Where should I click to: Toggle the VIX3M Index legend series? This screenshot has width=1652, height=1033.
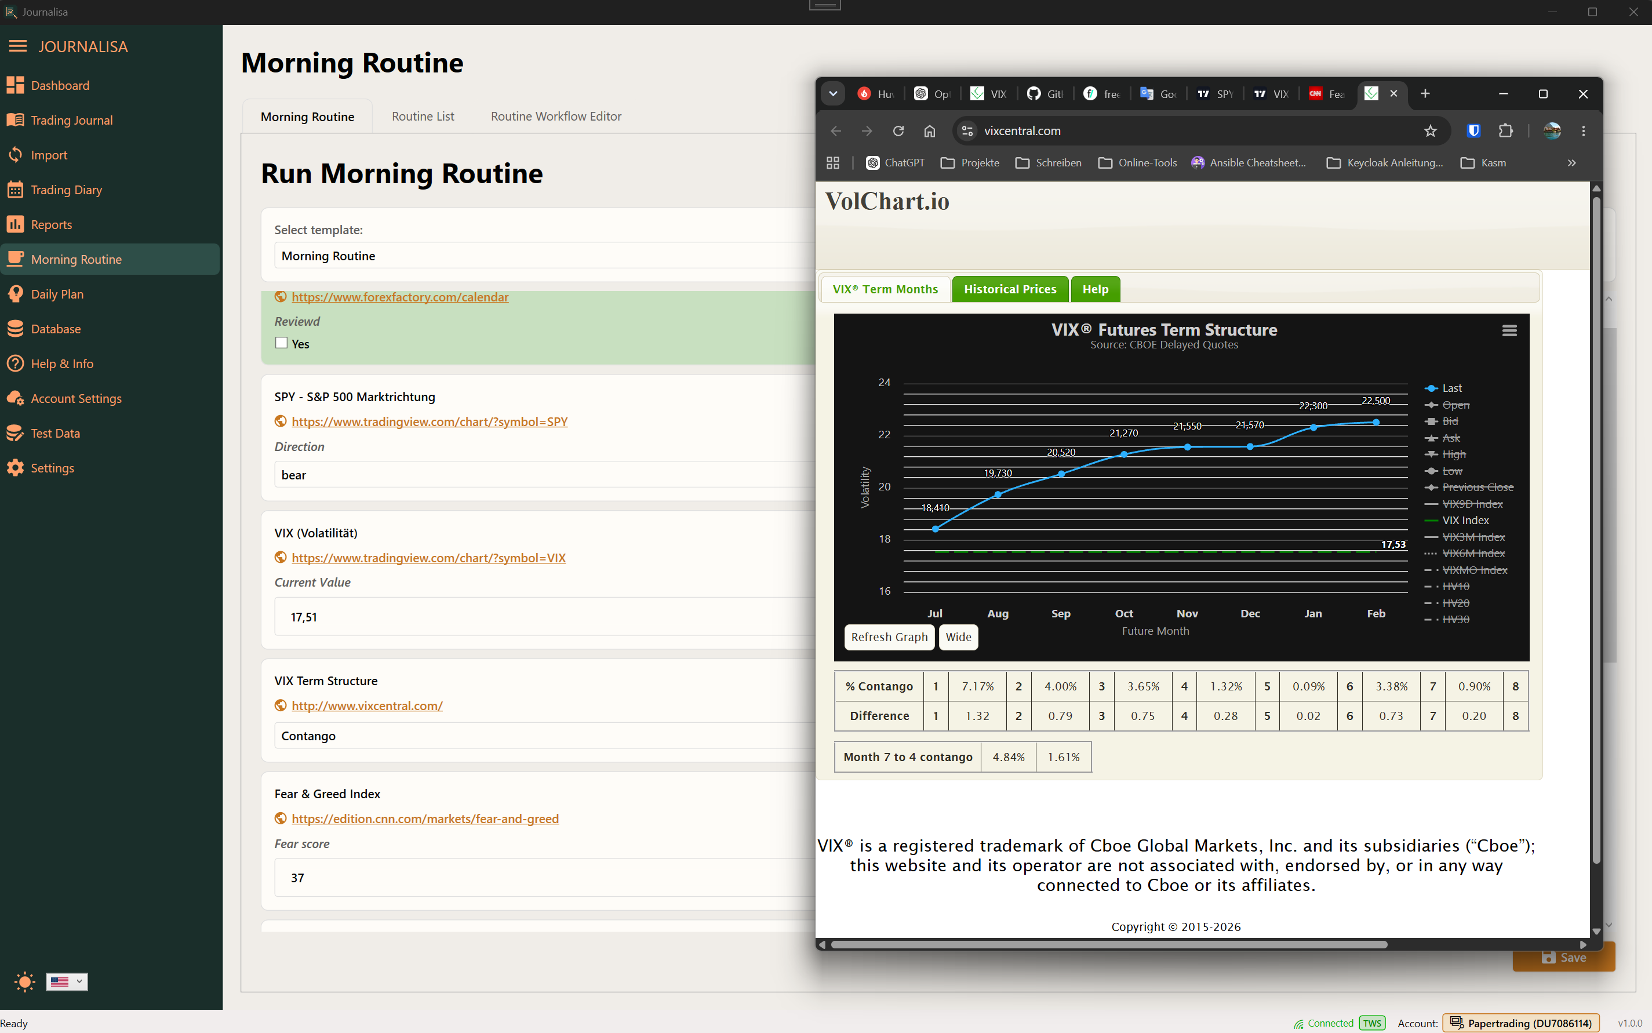1465,537
